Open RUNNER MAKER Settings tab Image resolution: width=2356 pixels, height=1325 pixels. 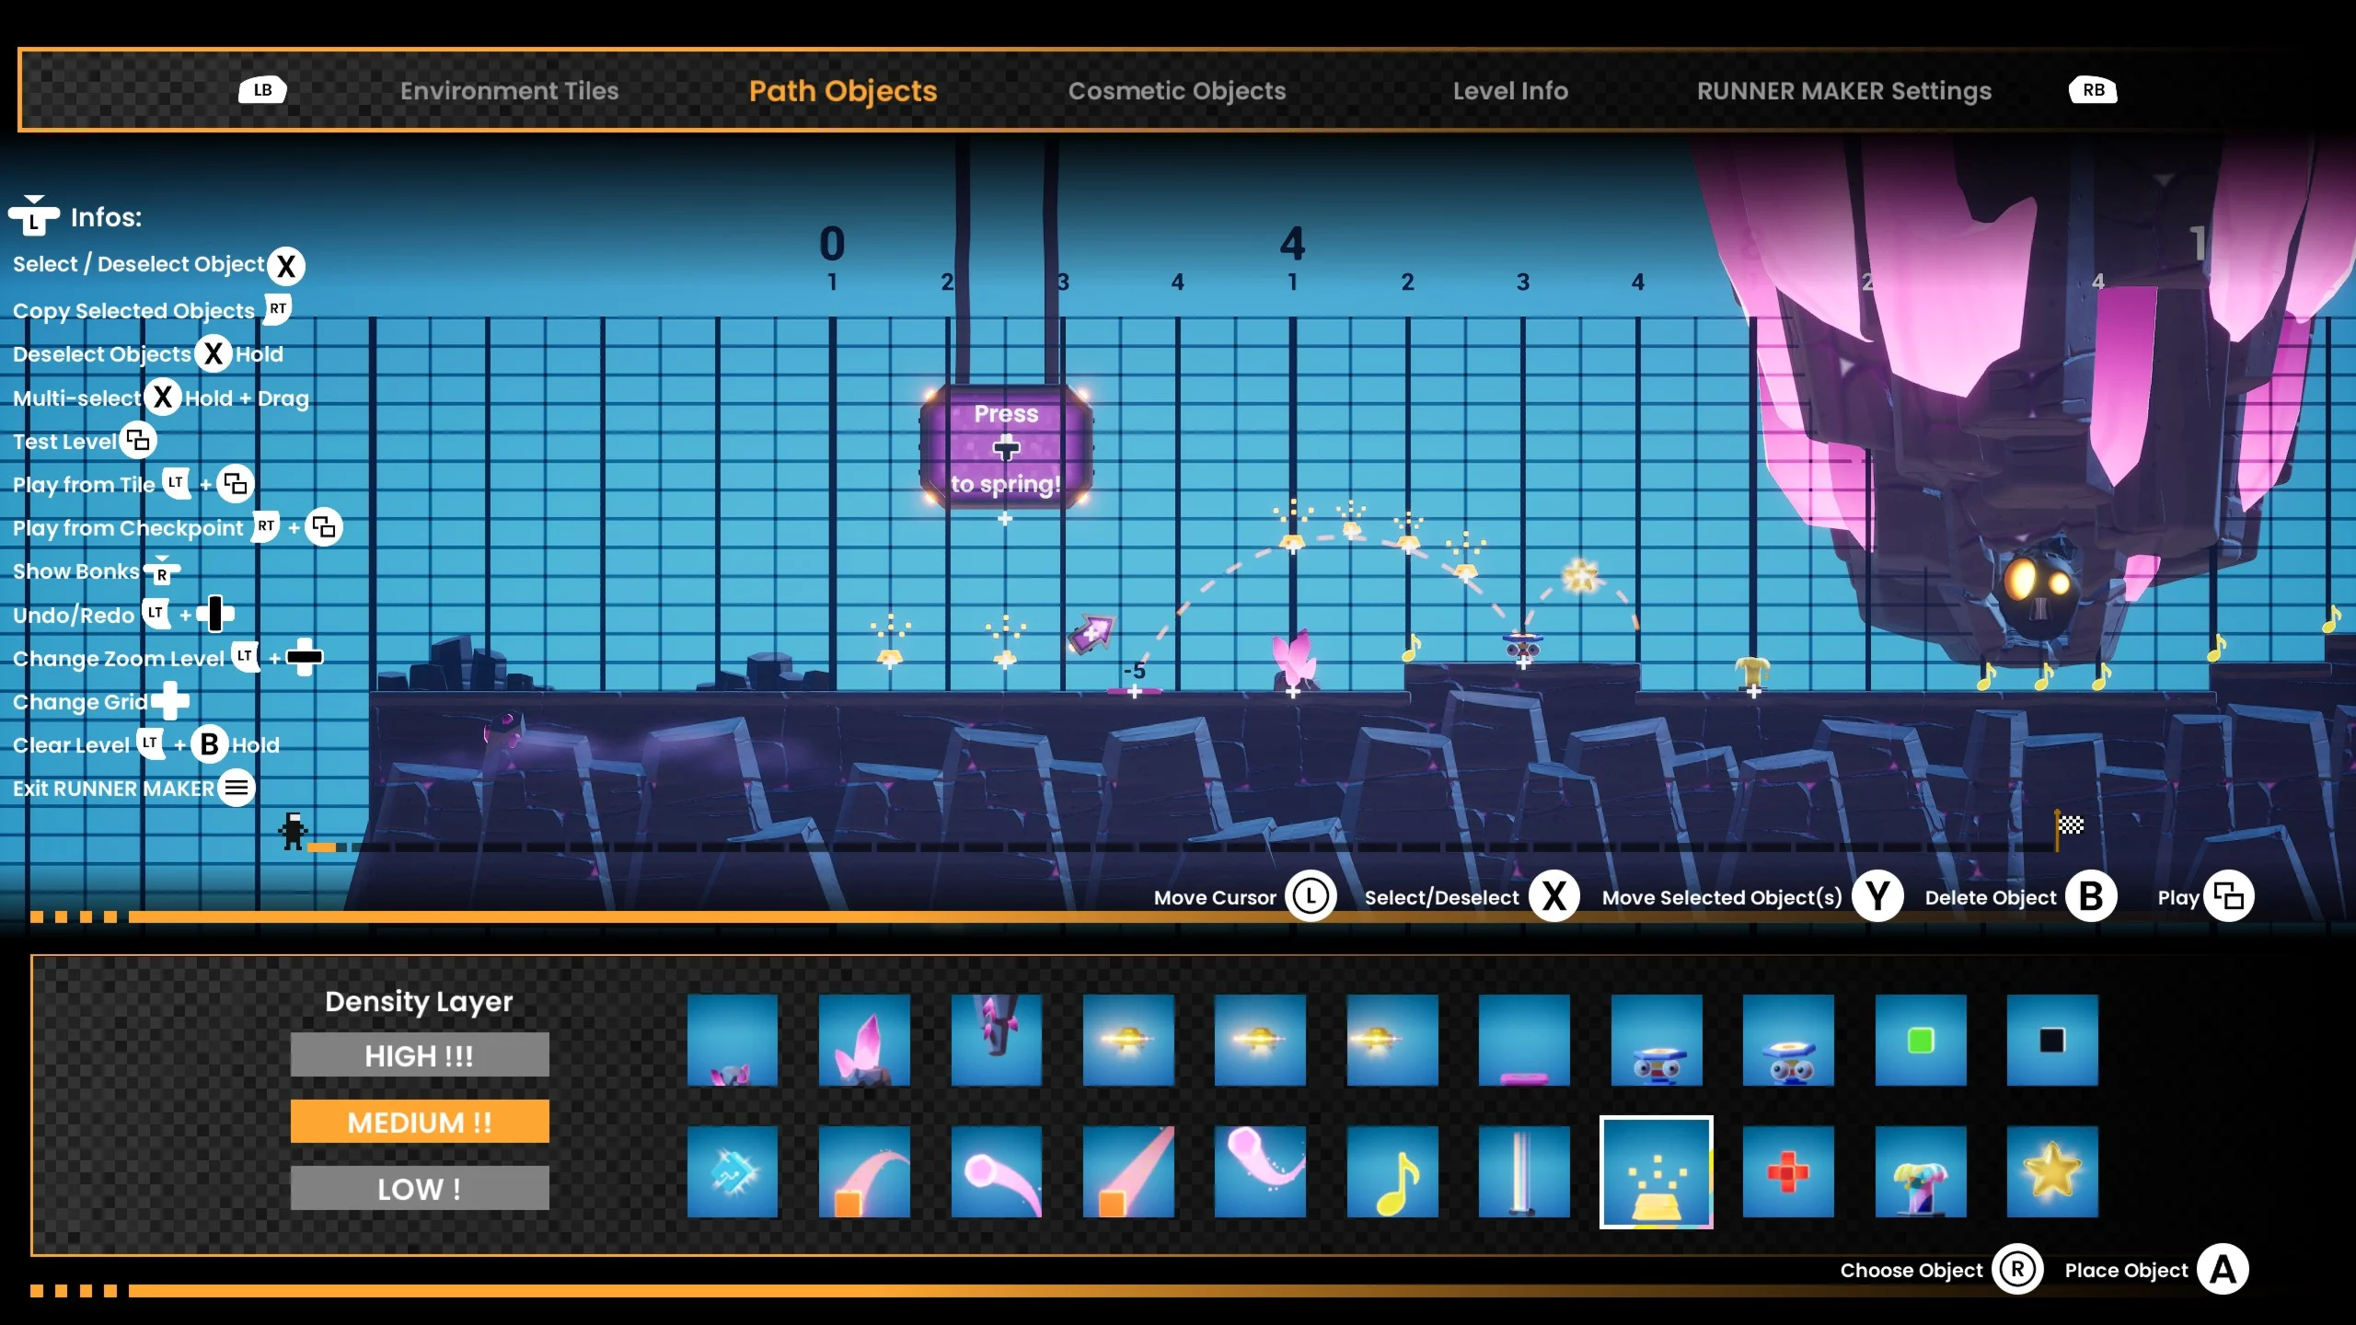click(1843, 90)
